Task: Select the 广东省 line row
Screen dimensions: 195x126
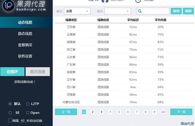Action: (x=124, y=64)
